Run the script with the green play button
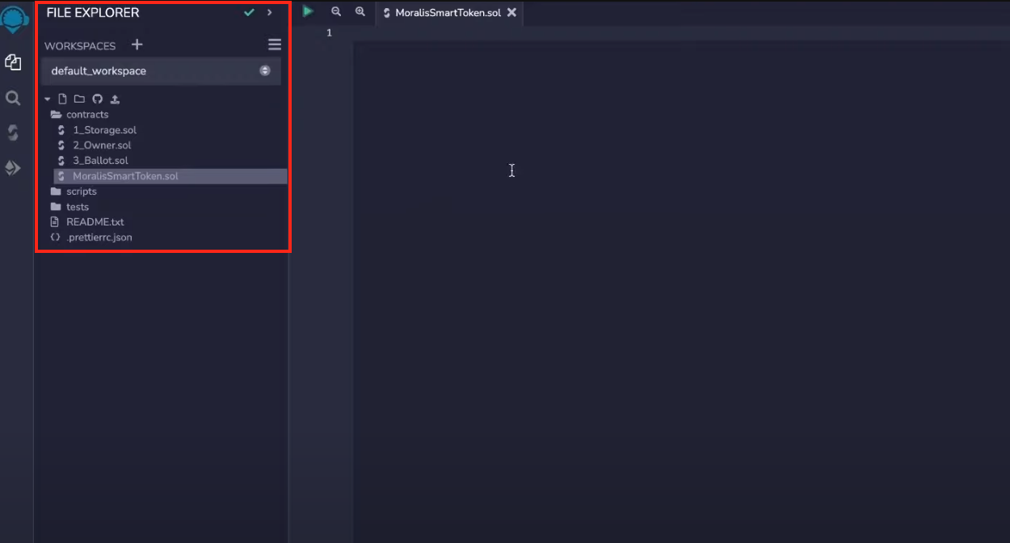This screenshot has height=543, width=1010. tap(308, 11)
